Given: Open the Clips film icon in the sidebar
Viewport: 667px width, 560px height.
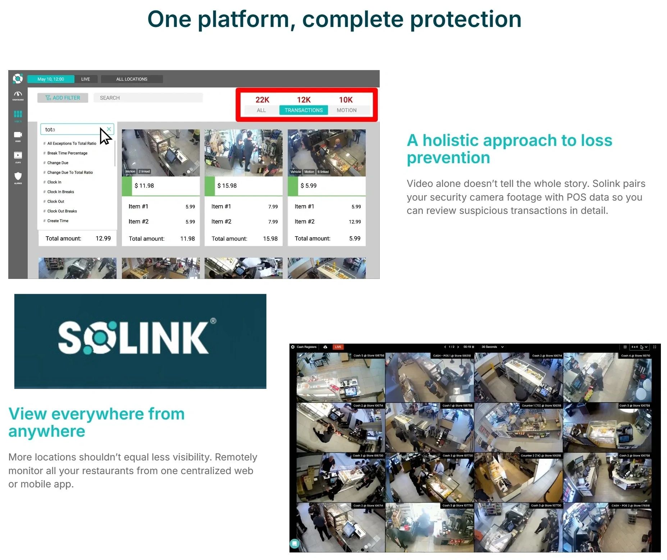Looking at the screenshot, I should tap(18, 156).
